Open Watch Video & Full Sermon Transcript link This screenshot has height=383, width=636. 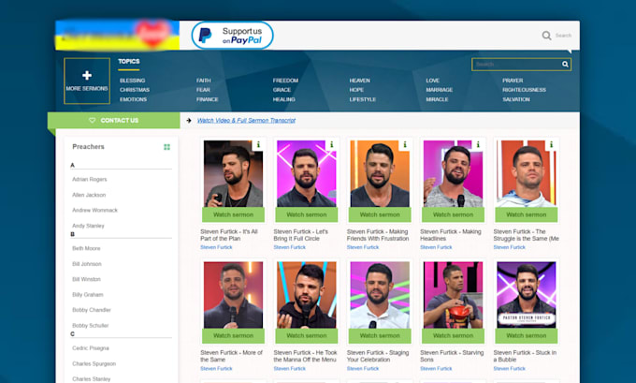click(x=246, y=120)
